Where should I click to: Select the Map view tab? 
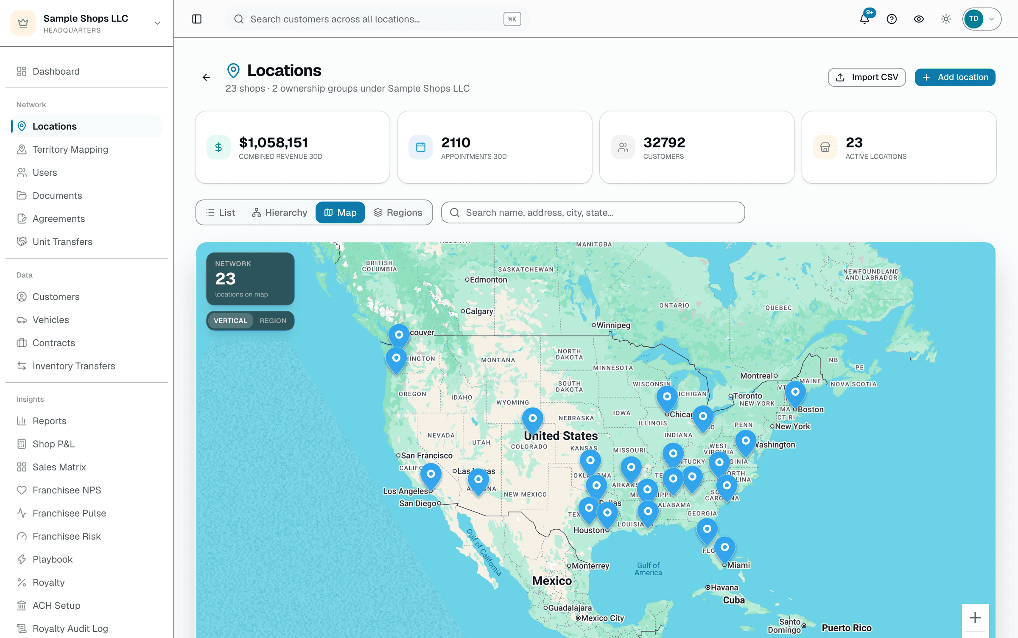point(340,213)
